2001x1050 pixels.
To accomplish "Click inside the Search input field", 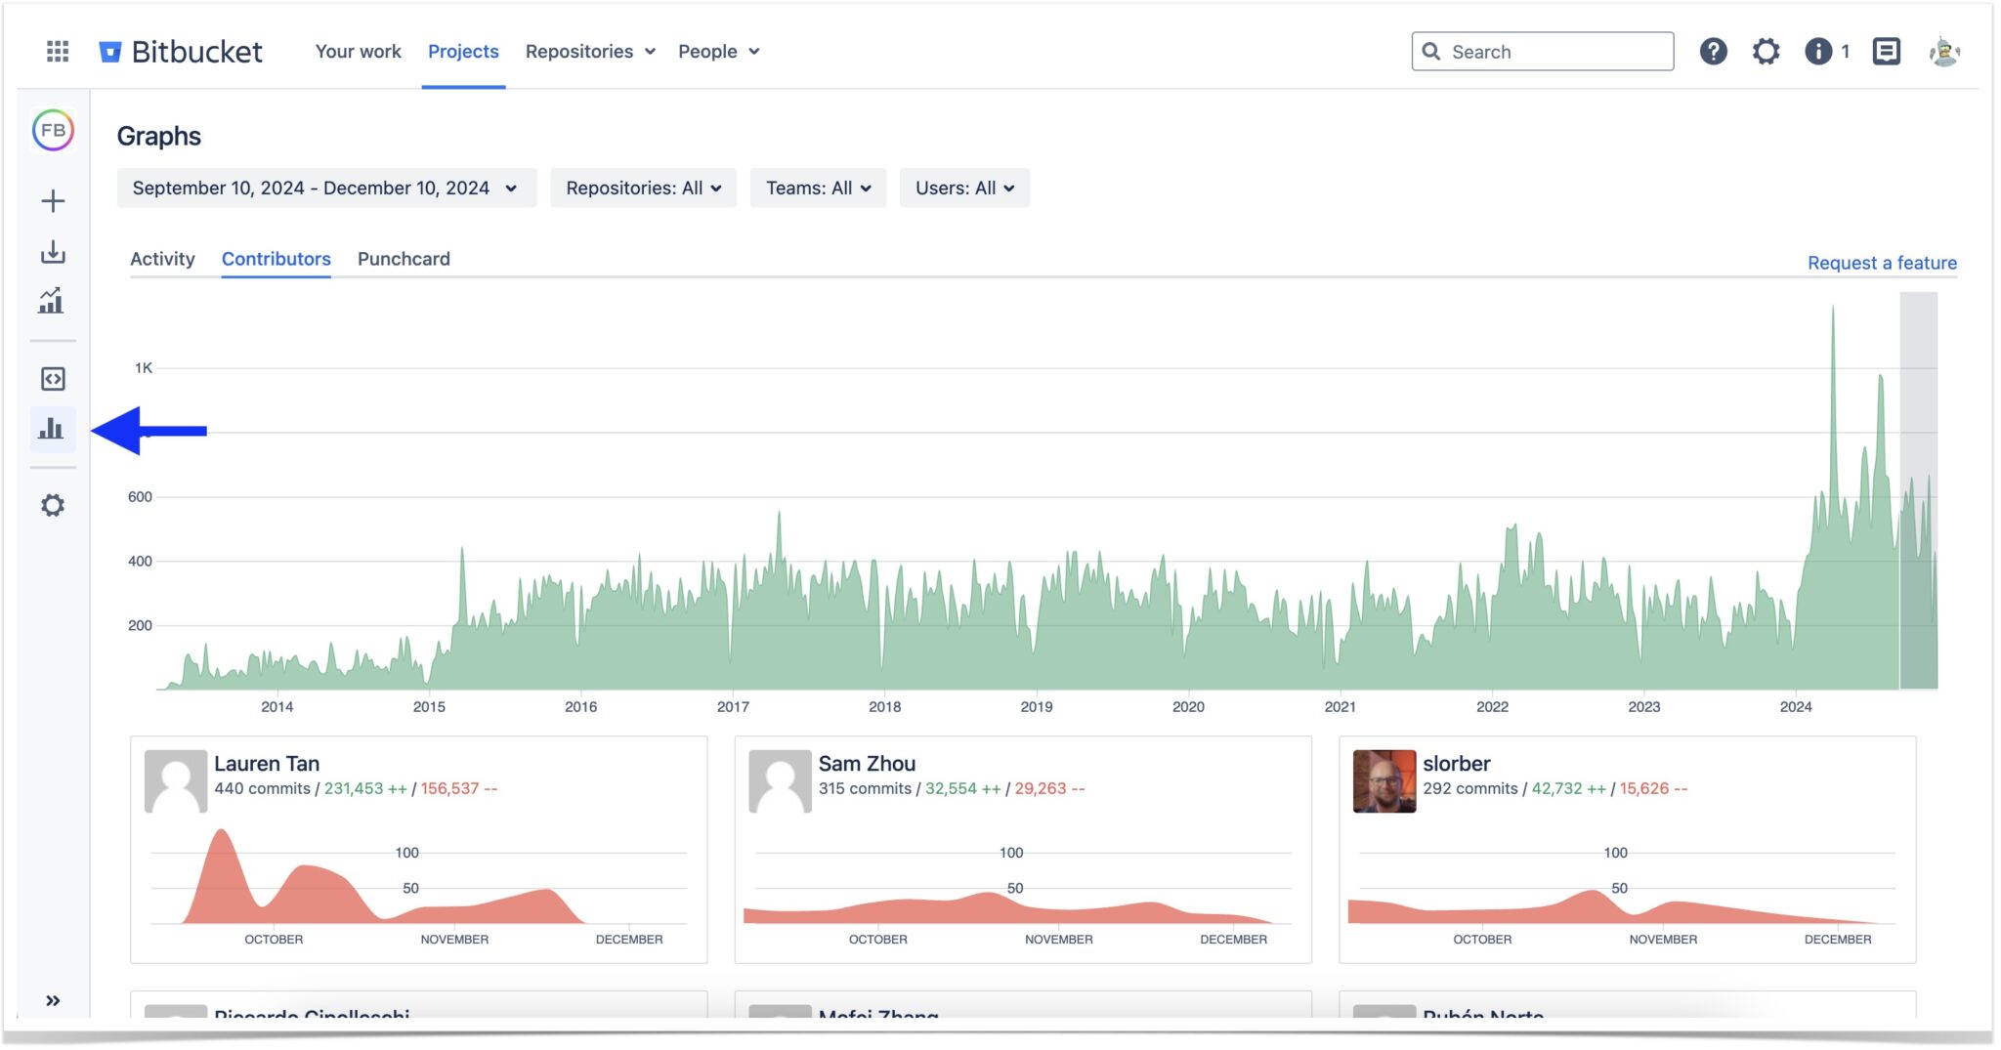I will 1542,51.
